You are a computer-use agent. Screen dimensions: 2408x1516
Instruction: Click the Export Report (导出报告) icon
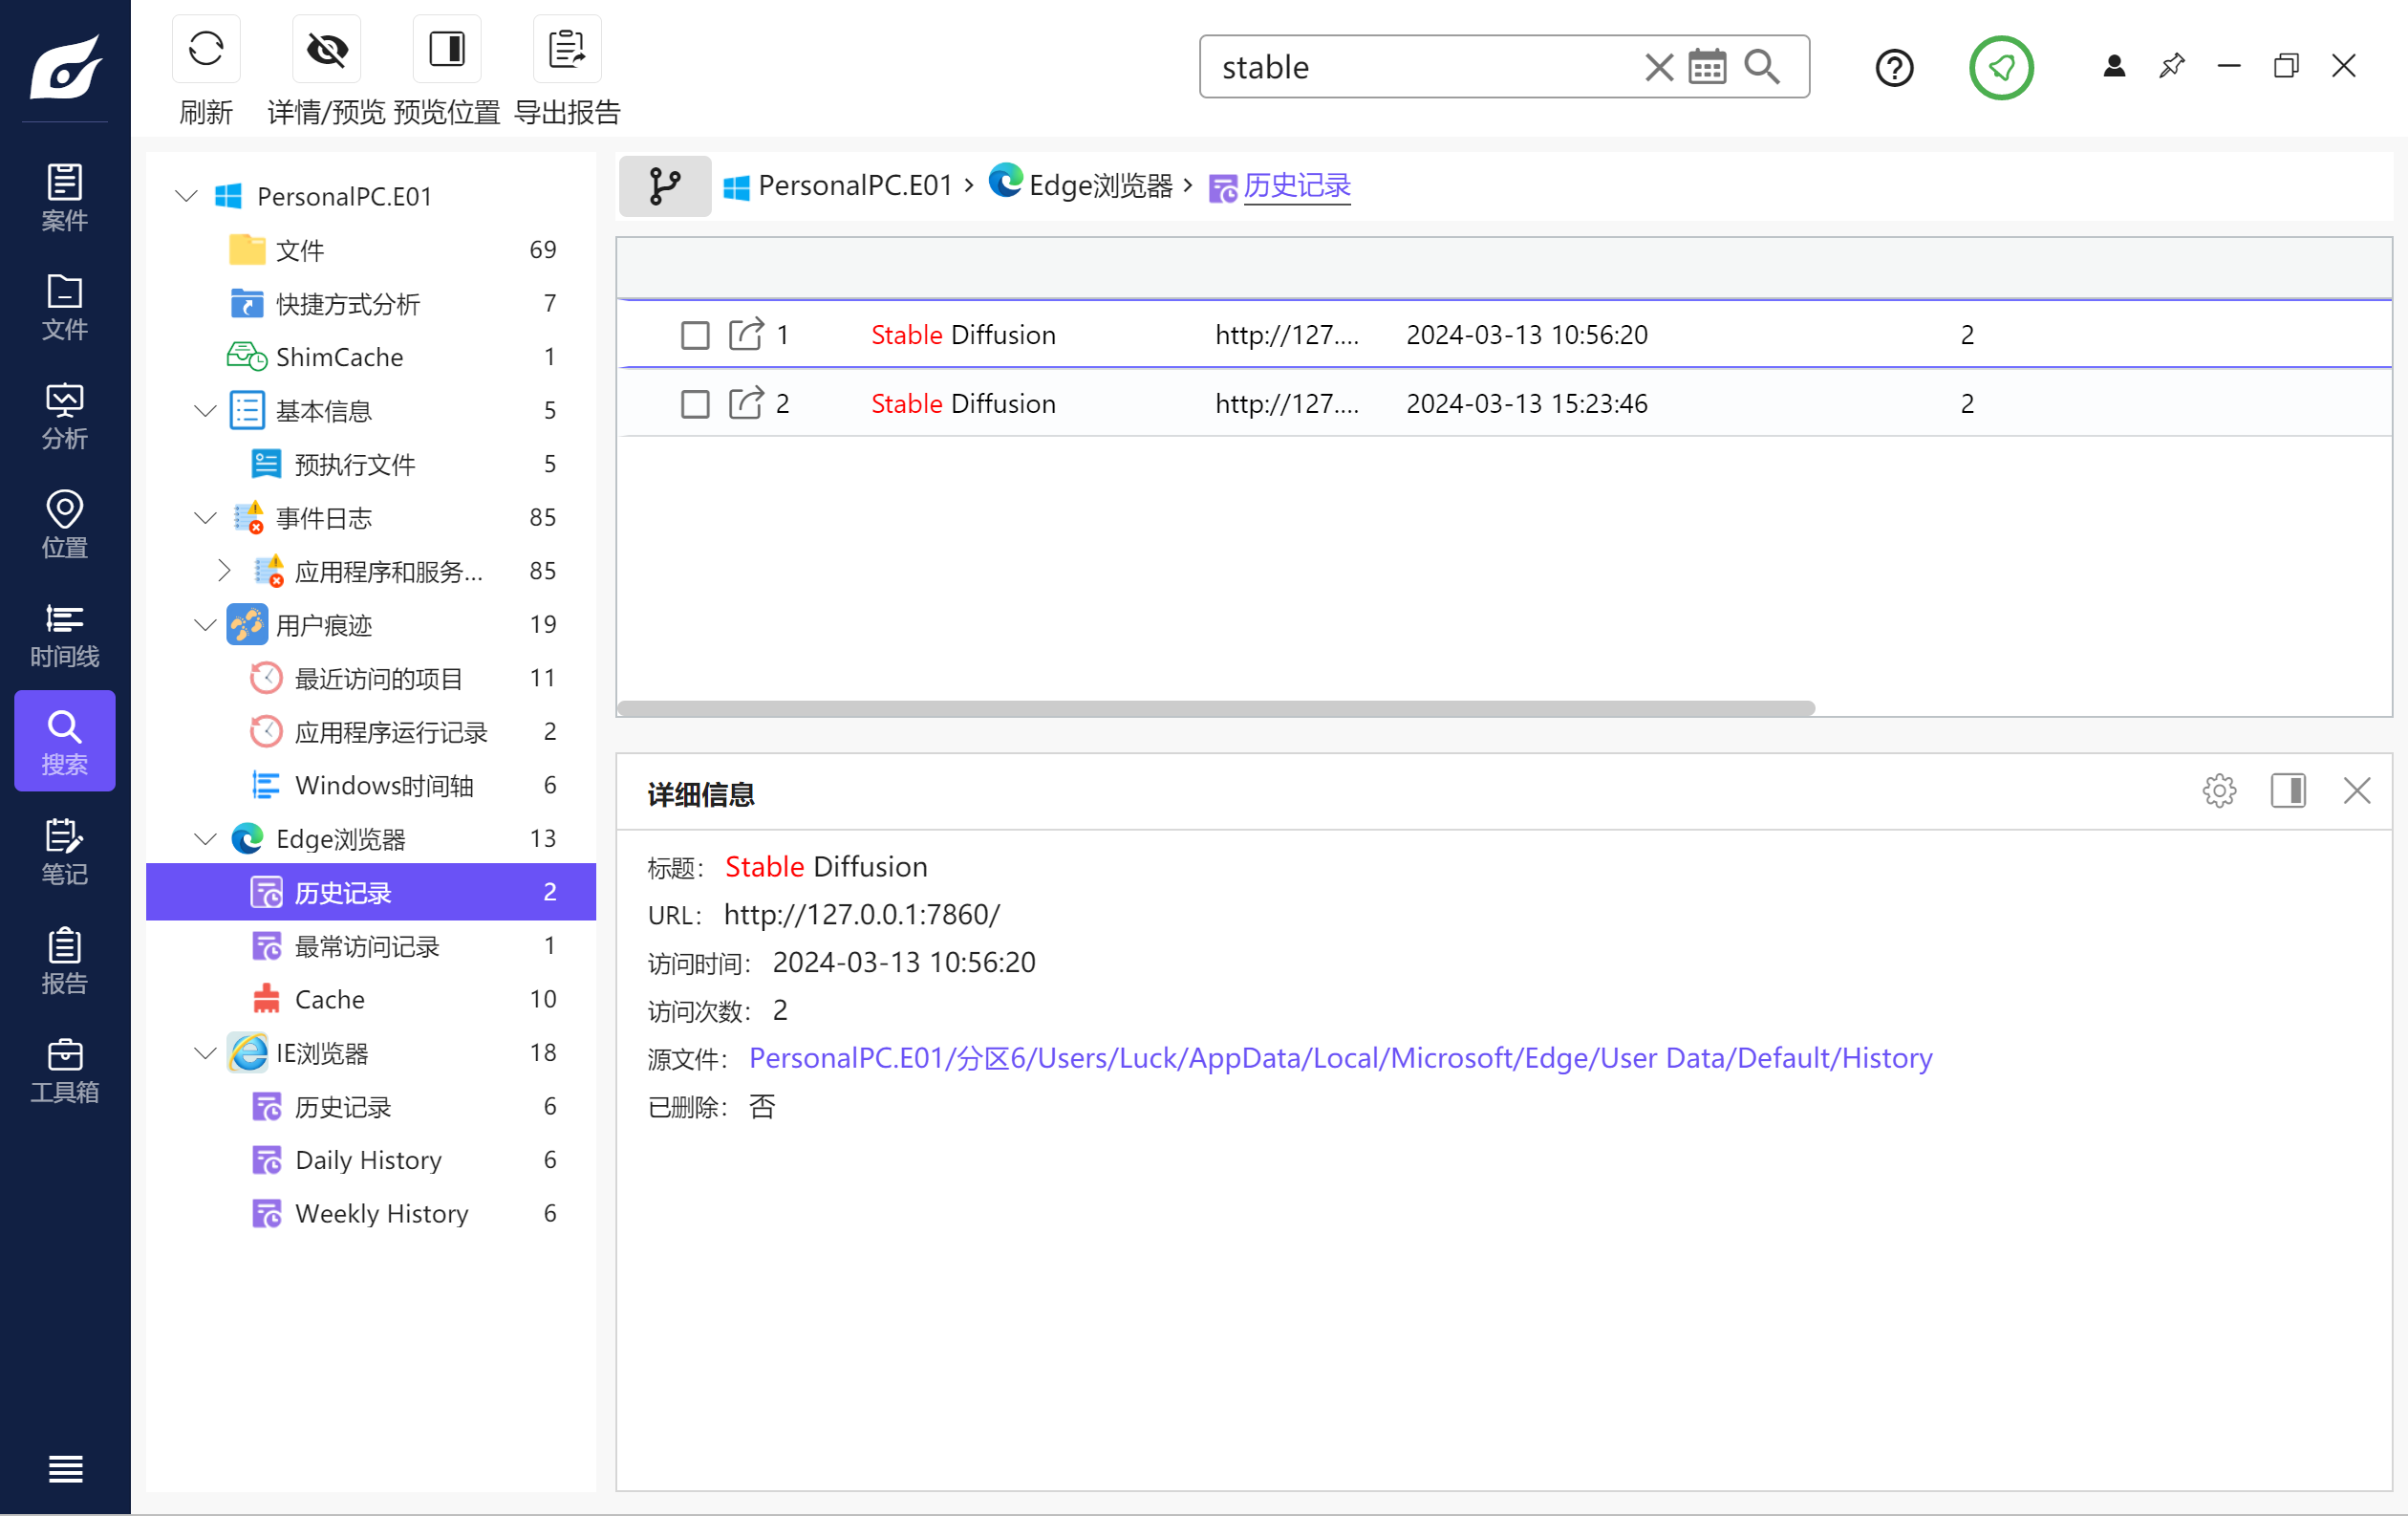click(567, 49)
